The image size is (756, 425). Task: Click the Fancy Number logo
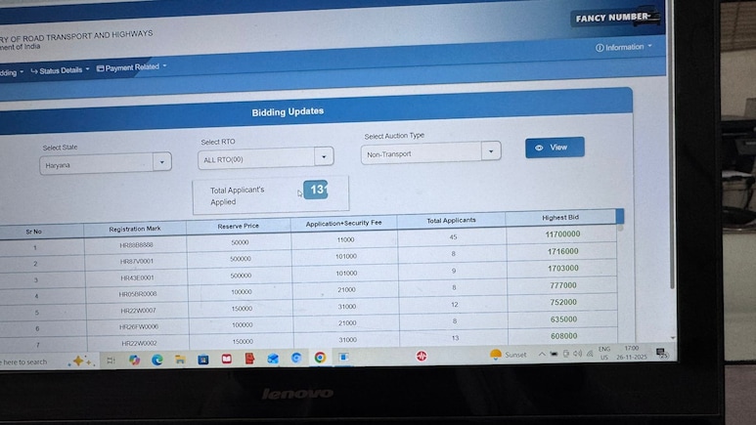[x=615, y=18]
